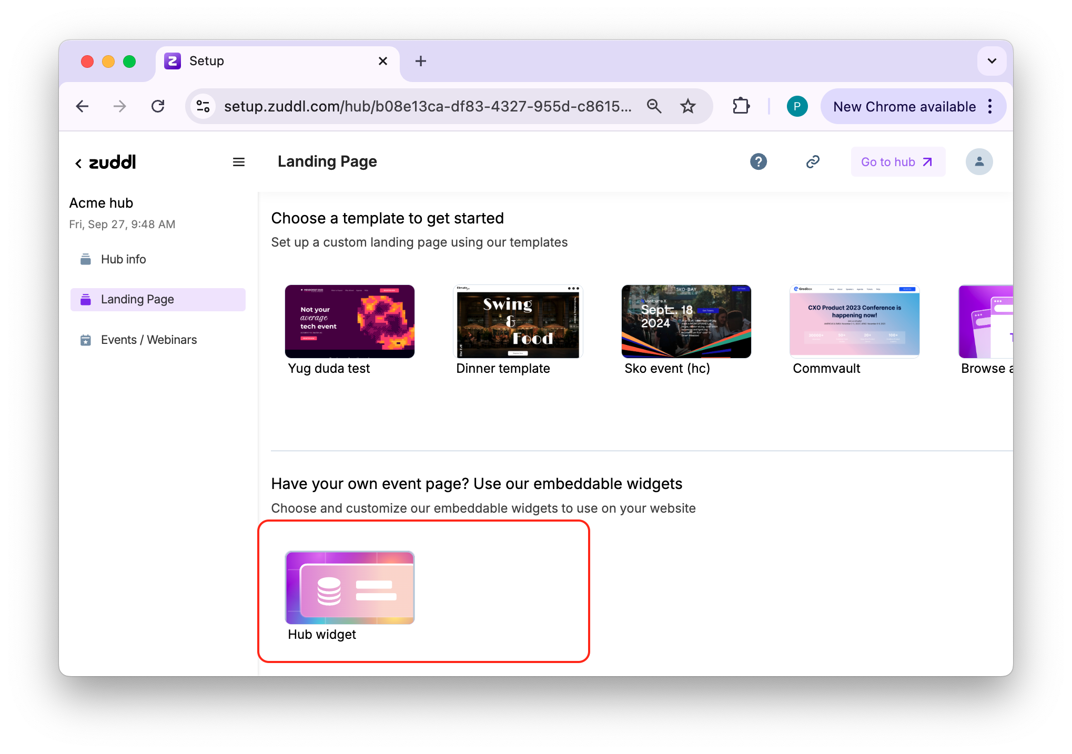Choose the Dinner template thumbnail
Image resolution: width=1072 pixels, height=754 pixels.
point(518,321)
